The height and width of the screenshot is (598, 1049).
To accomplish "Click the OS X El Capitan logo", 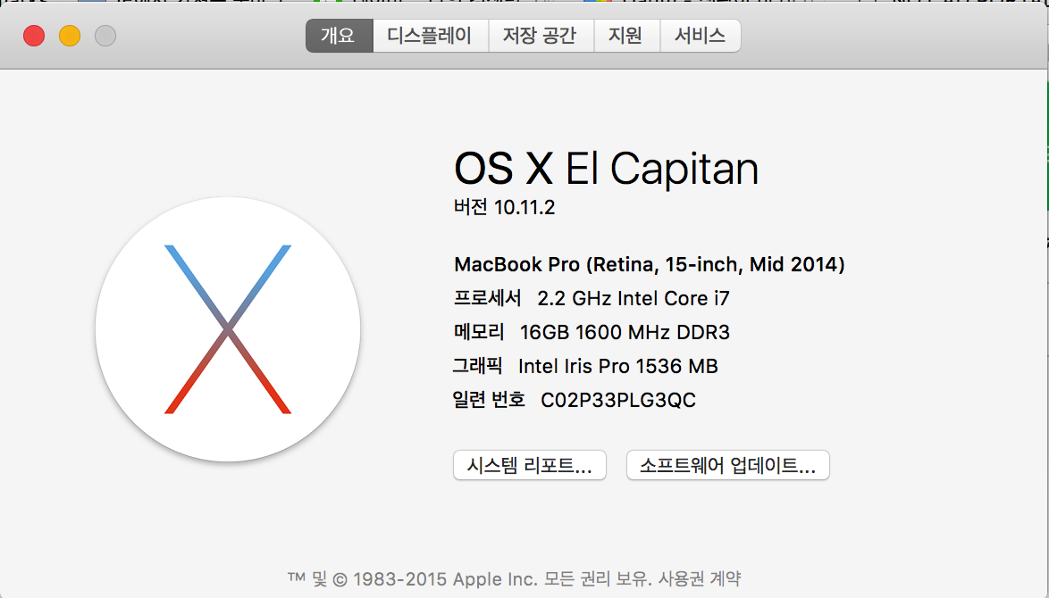I will [228, 329].
